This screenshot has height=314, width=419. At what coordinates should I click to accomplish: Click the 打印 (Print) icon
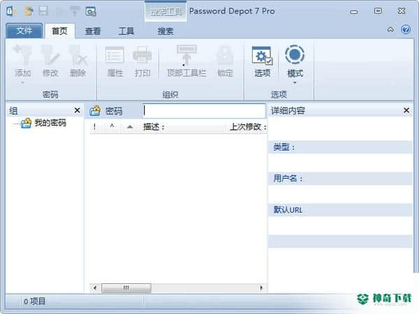pos(142,55)
